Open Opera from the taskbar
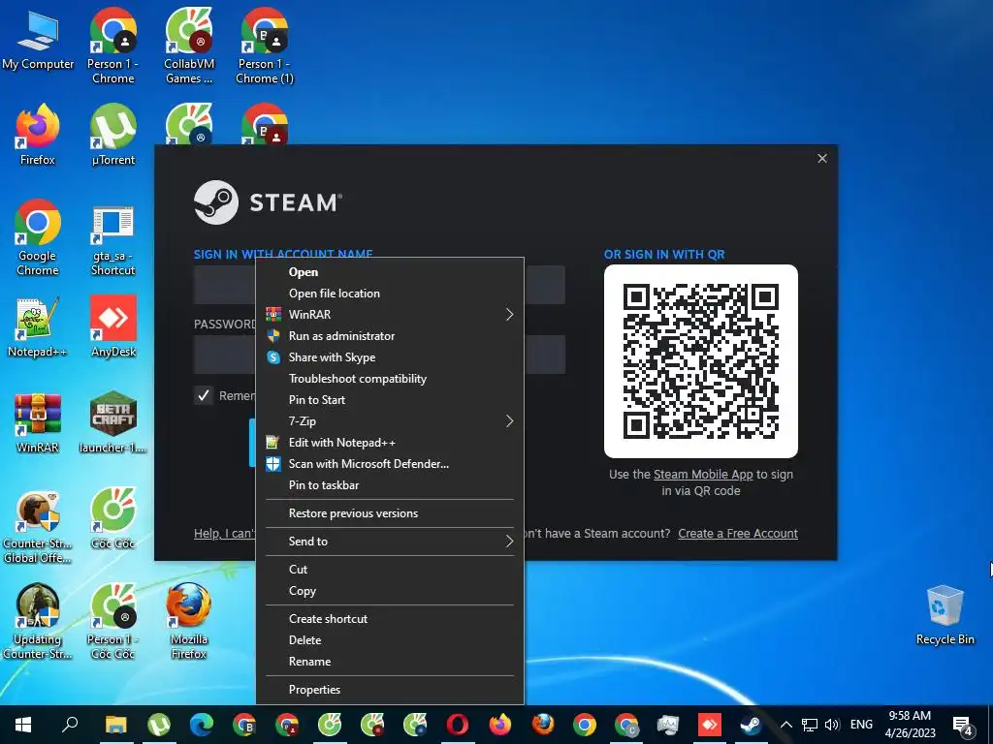The image size is (993, 744). [x=458, y=725]
